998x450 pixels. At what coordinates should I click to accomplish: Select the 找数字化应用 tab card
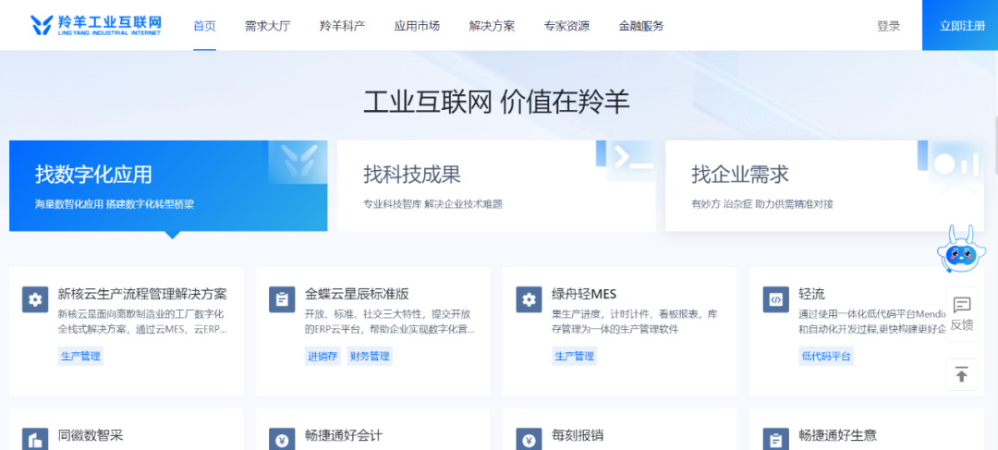click(168, 186)
